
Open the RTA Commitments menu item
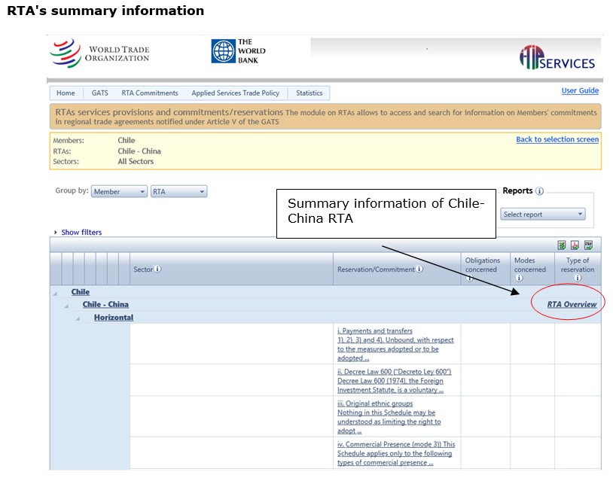coord(150,93)
